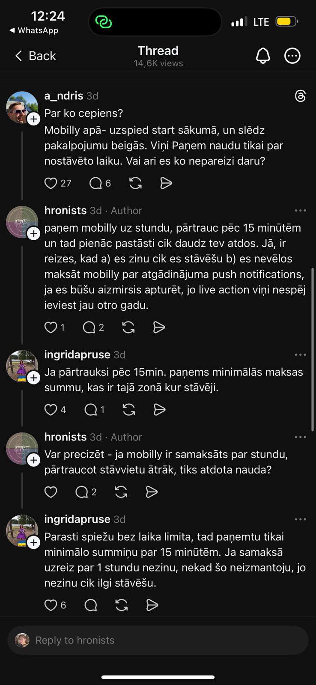Image resolution: width=316 pixels, height=685 pixels.
Task: Tap the 'Reply to hronists' input field
Action: tap(158, 640)
